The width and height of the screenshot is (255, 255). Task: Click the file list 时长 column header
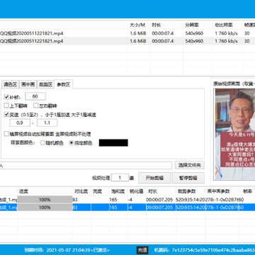click(157, 25)
